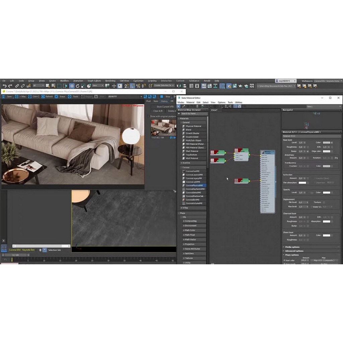Enable Show with original postprocessing checkbox
The image size is (343, 343).
149,116
